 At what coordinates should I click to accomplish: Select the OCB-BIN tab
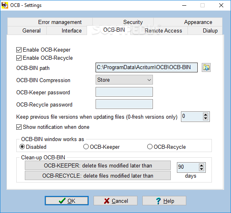pos(109,30)
